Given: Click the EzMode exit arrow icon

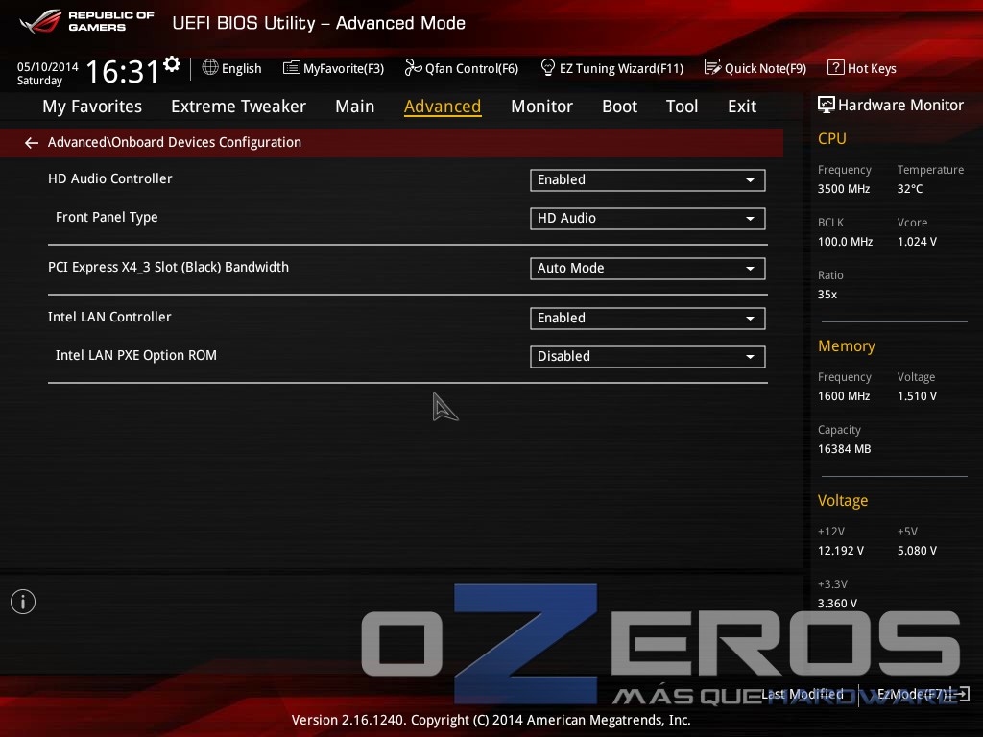Looking at the screenshot, I should pyautogui.click(x=962, y=694).
